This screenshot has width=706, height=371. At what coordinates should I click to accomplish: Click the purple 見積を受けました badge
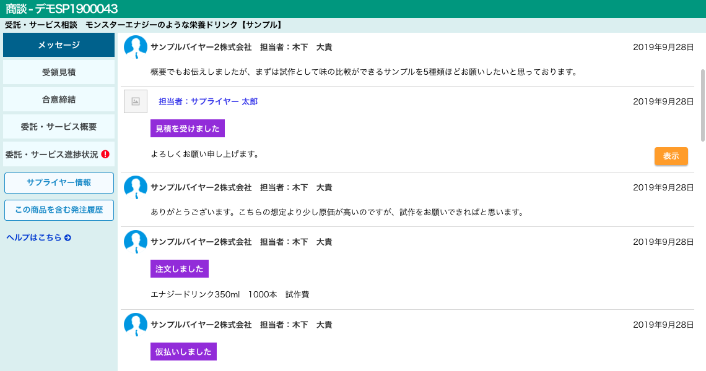pos(187,129)
